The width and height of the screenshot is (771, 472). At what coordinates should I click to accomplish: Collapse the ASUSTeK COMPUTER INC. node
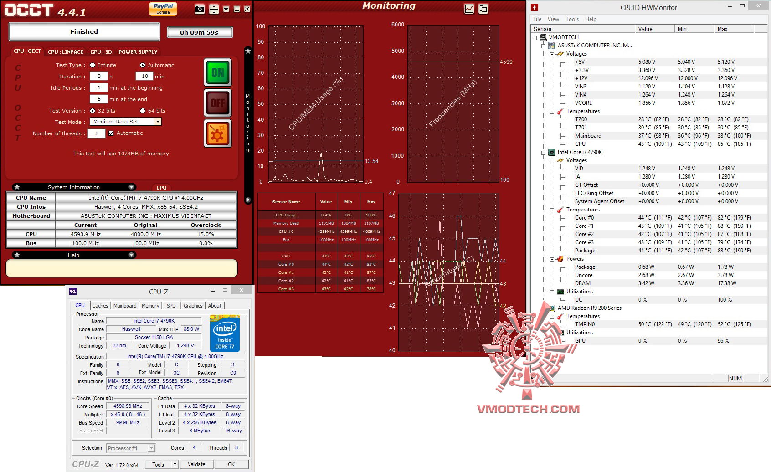click(543, 46)
